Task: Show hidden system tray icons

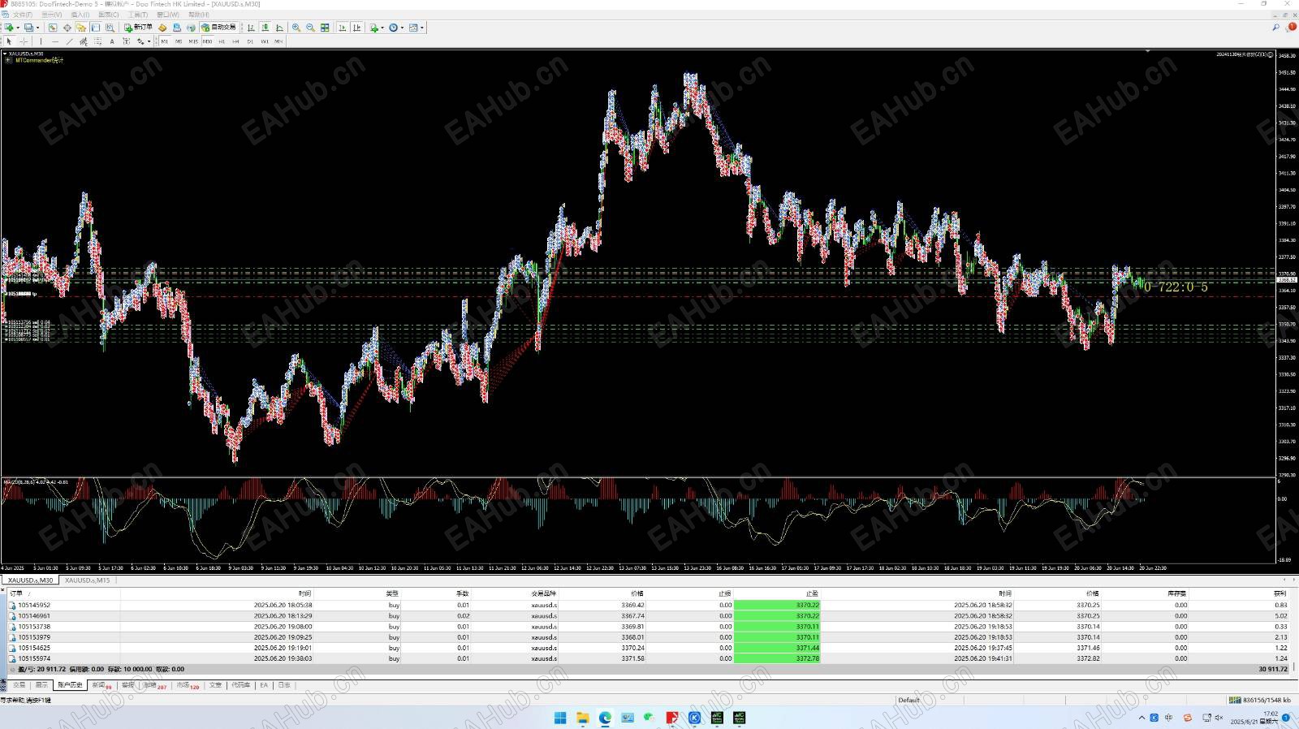Action: coord(1141,718)
